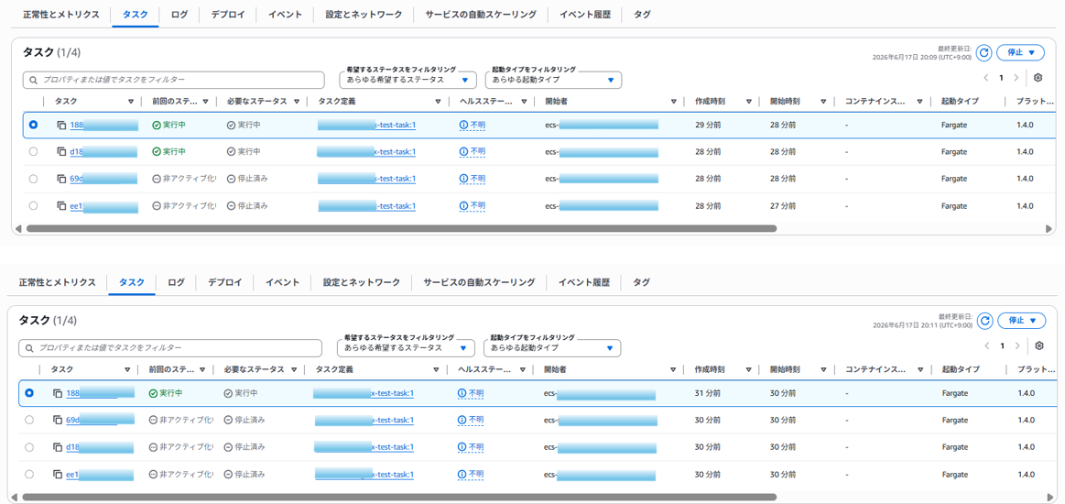The height and width of the screenshot is (504, 1065).
Task: Select stopped task d18 radio in 20:11 panel
Action: [29, 447]
